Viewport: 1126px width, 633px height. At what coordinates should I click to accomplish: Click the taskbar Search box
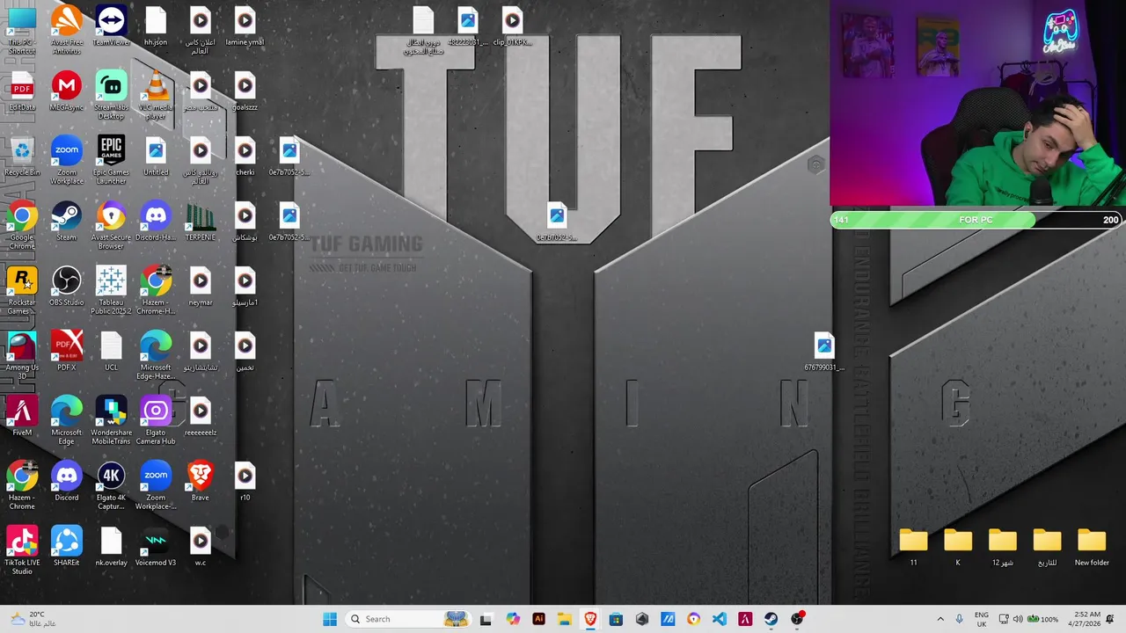pos(409,619)
